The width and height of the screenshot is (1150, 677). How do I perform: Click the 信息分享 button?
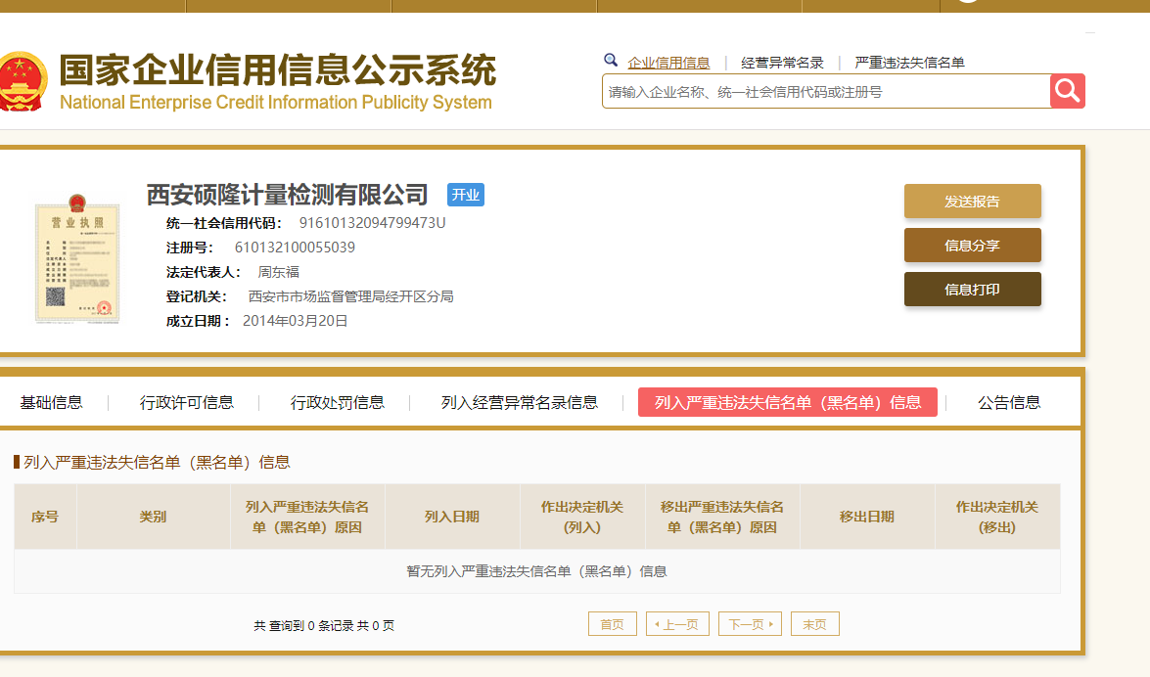(973, 245)
